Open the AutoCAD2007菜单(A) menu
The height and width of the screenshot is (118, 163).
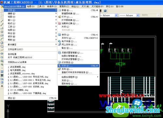tap(14, 7)
